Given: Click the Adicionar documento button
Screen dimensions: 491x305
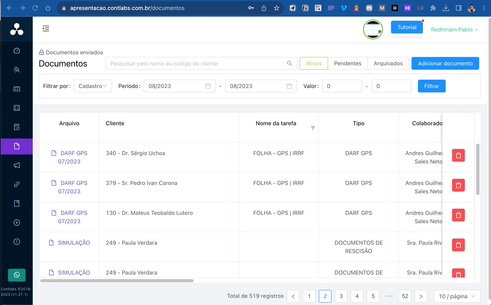Looking at the screenshot, I should 445,63.
